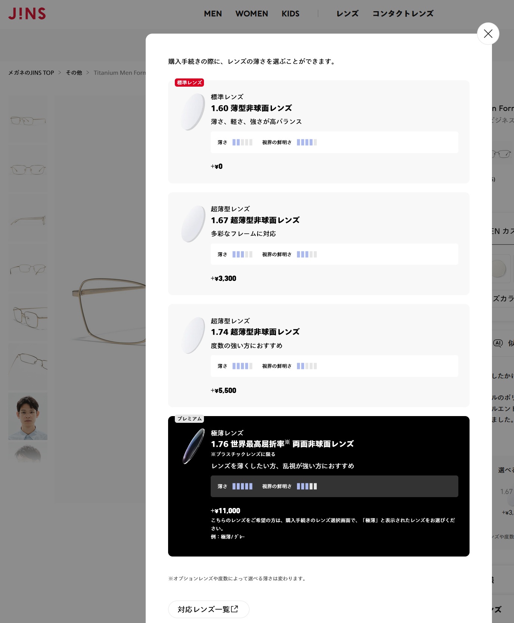
Task: Go to レンズ navigation item
Action: [x=347, y=14]
